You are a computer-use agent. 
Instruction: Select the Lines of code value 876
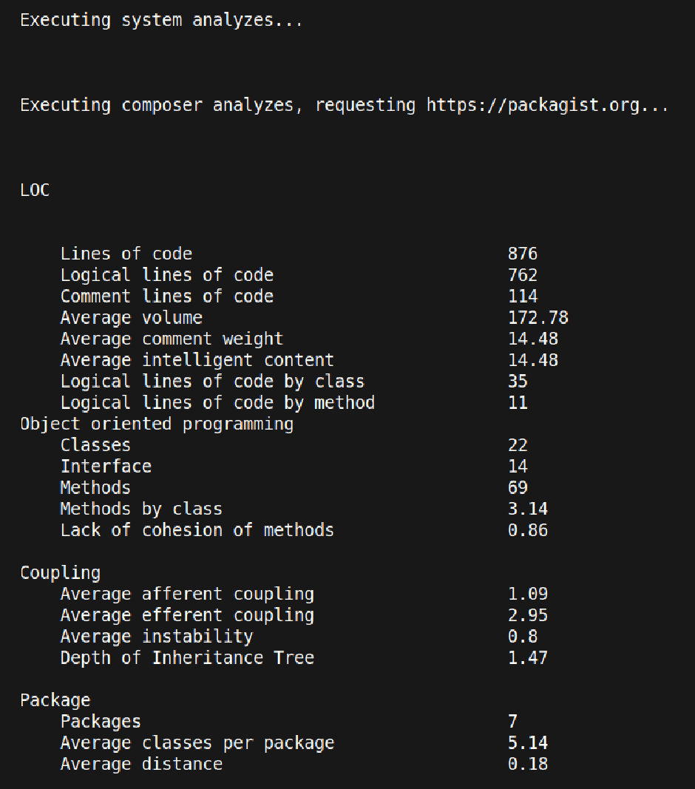coord(523,254)
